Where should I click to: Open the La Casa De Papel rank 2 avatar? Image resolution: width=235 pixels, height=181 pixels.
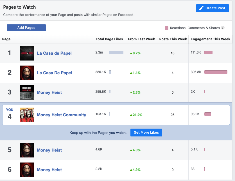(27, 73)
